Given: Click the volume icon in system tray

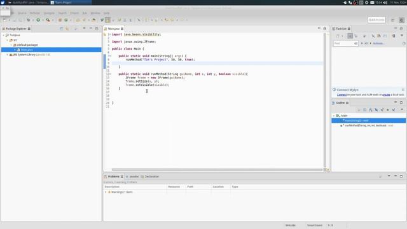Looking at the screenshot, I should click(x=385, y=3).
